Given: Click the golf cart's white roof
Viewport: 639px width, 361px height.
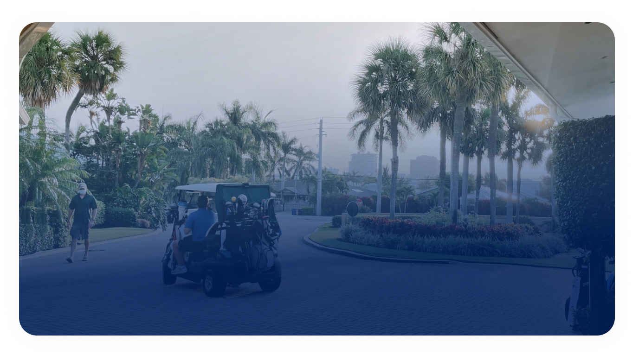Looking at the screenshot, I should [197, 188].
